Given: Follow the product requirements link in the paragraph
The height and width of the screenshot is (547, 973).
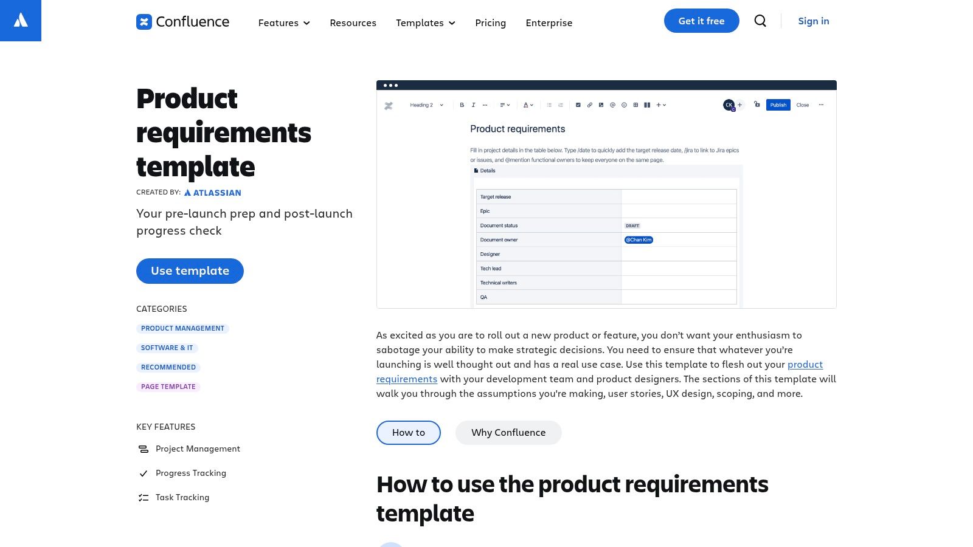Looking at the screenshot, I should (805, 365).
